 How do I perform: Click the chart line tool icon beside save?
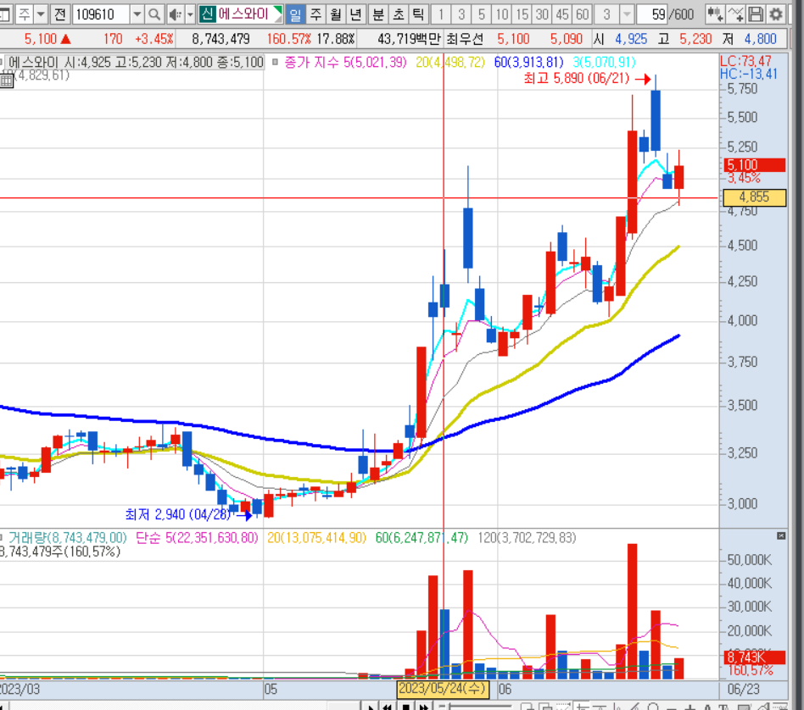(x=736, y=14)
